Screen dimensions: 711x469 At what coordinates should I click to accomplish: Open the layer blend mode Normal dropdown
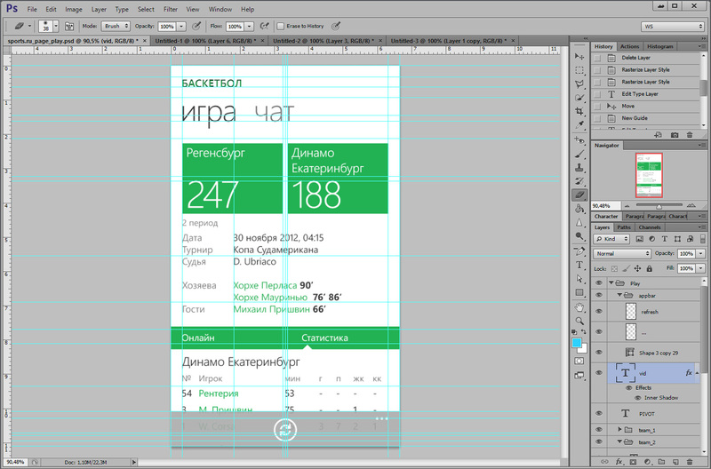tap(622, 253)
